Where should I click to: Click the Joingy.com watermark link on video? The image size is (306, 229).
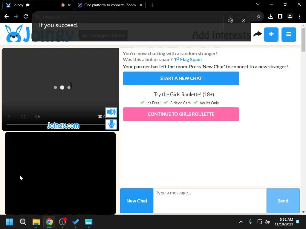pyautogui.click(x=63, y=126)
